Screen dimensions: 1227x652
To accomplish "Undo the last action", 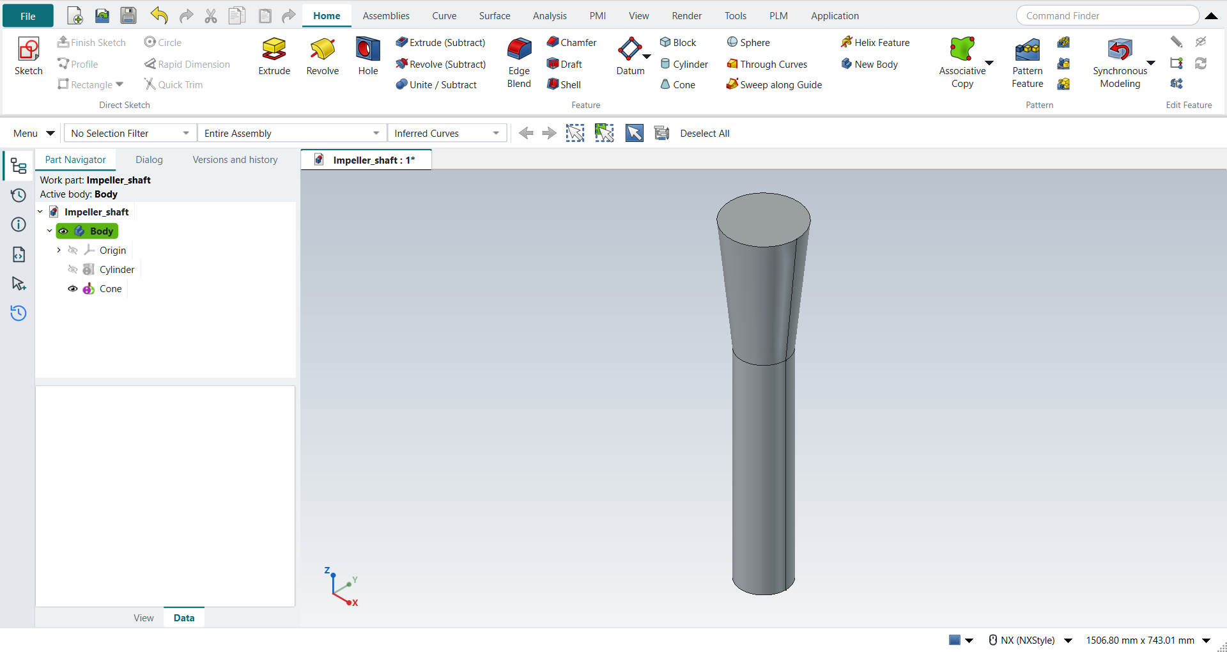I will coord(159,16).
